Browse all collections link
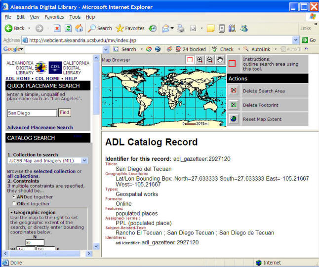This screenshot has width=319, height=267. (23, 176)
